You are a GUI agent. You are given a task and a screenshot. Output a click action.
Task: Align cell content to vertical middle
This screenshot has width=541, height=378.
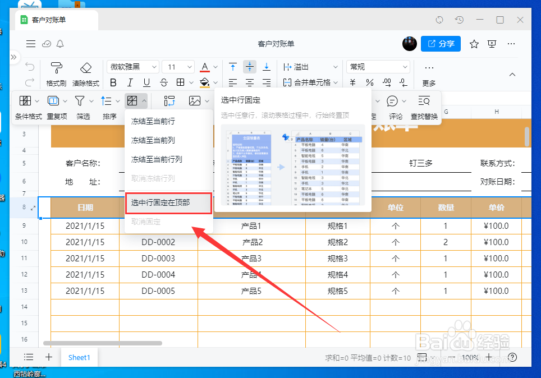pyautogui.click(x=249, y=67)
